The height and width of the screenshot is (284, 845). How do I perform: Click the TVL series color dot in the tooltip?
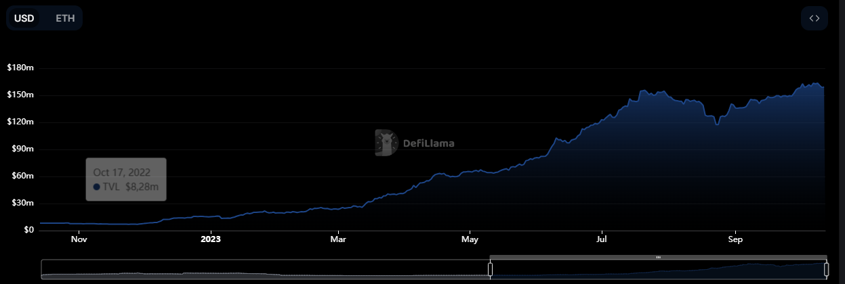coord(97,187)
